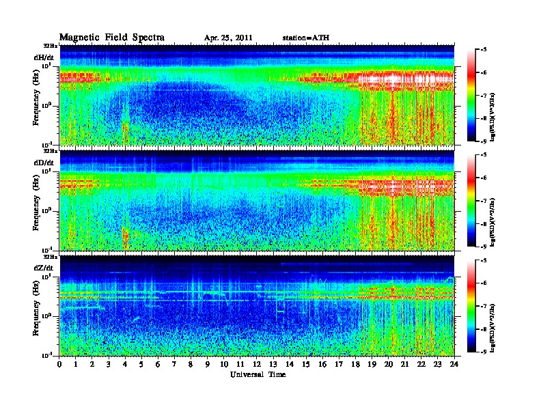541x418 pixels.
Task: Click hour 9 on the Universal Time axis
Action: [208, 364]
